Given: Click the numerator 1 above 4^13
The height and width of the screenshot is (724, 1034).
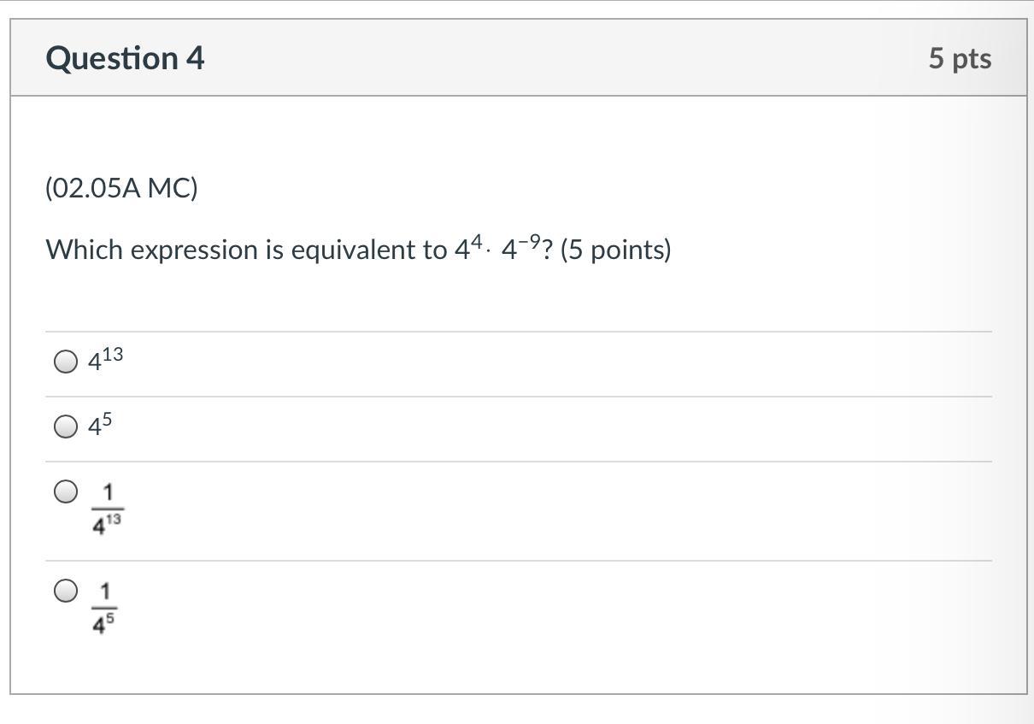Looking at the screenshot, I should click(x=108, y=492).
